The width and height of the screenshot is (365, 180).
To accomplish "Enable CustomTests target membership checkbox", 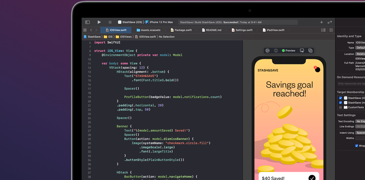I will pyautogui.click(x=340, y=107).
